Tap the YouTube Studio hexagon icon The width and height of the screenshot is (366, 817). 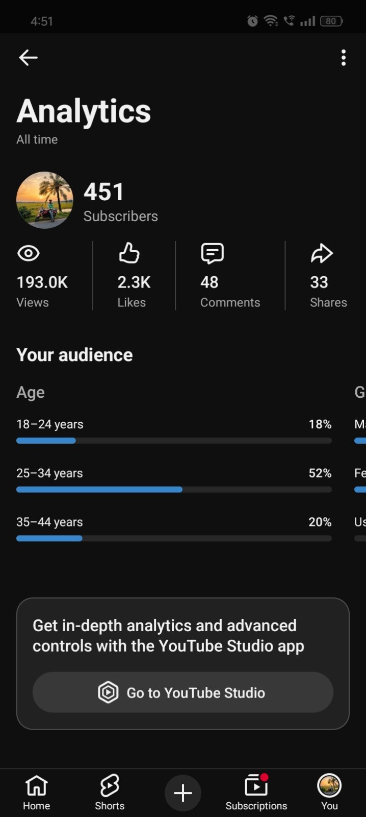[x=108, y=692]
